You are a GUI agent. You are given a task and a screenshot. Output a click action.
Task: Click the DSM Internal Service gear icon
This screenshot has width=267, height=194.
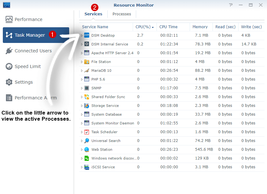point(87,44)
